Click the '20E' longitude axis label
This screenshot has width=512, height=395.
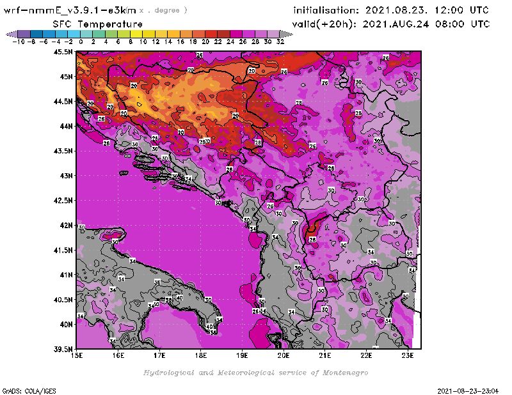(284, 355)
